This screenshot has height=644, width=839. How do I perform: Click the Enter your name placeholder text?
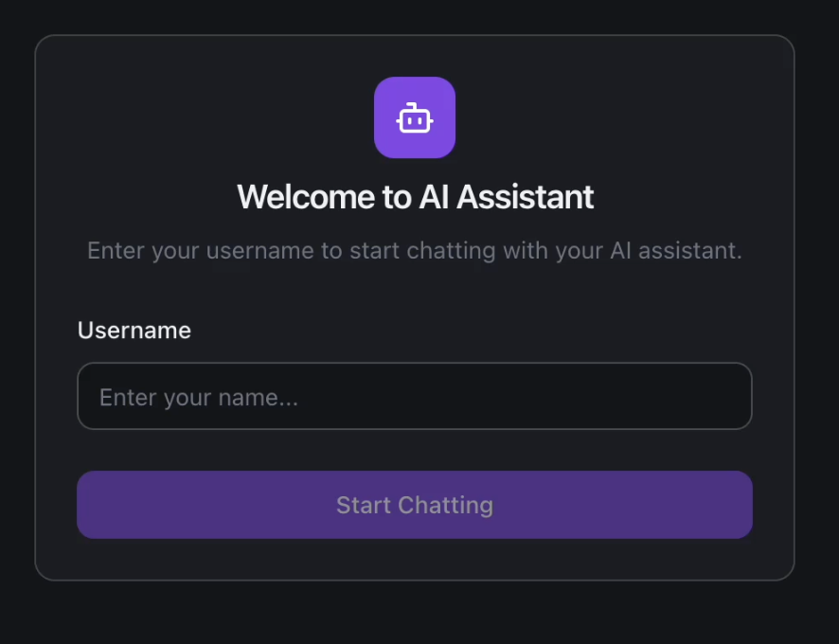(199, 397)
